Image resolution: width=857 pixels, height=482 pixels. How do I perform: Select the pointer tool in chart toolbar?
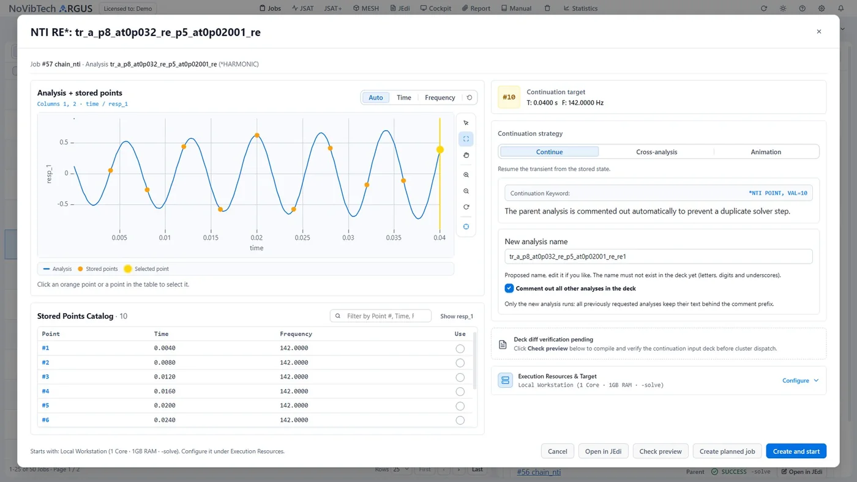[466, 123]
